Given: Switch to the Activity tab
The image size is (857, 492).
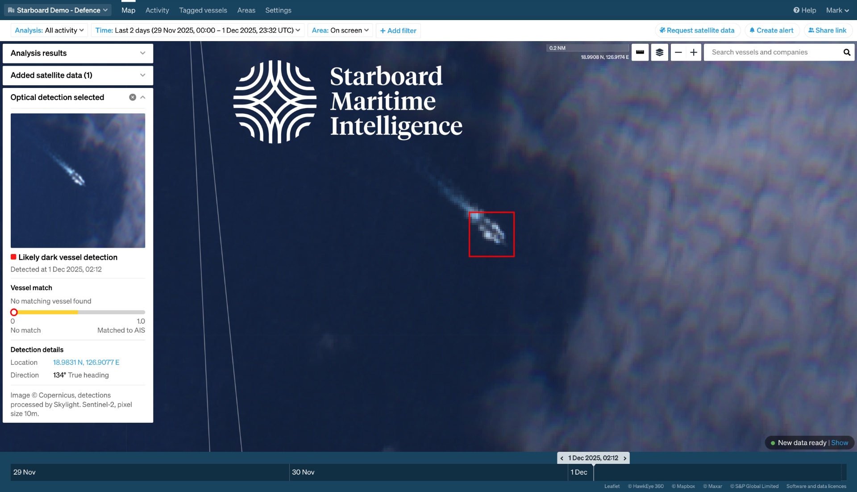Looking at the screenshot, I should tap(157, 10).
